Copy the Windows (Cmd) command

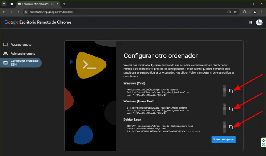pyautogui.click(x=231, y=91)
